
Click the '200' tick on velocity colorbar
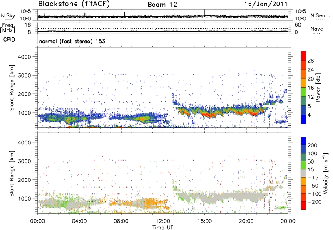tap(313, 145)
